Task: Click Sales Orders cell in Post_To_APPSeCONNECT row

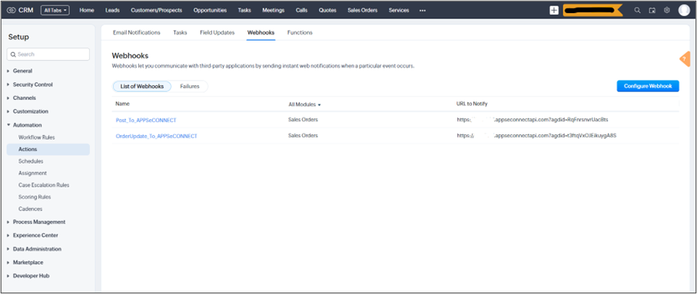Action: (x=303, y=120)
